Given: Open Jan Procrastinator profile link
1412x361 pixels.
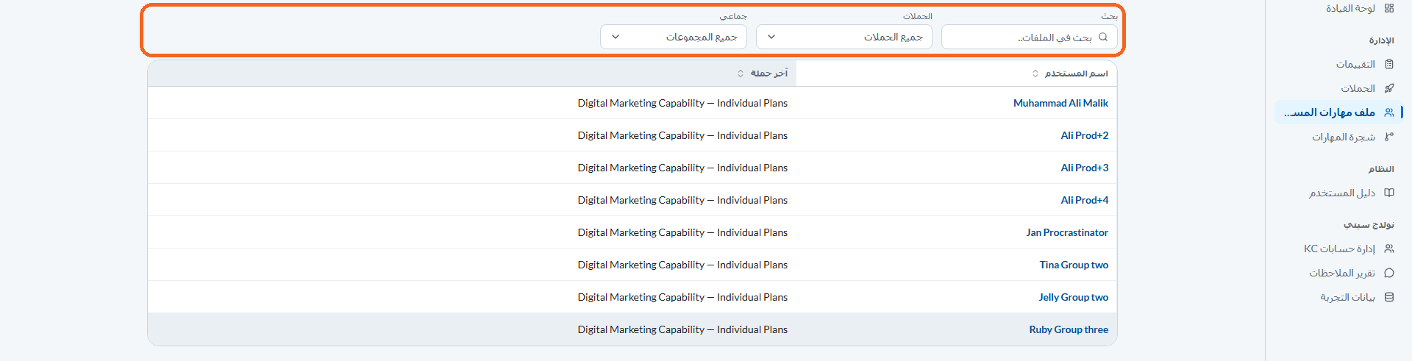Looking at the screenshot, I should (1067, 232).
